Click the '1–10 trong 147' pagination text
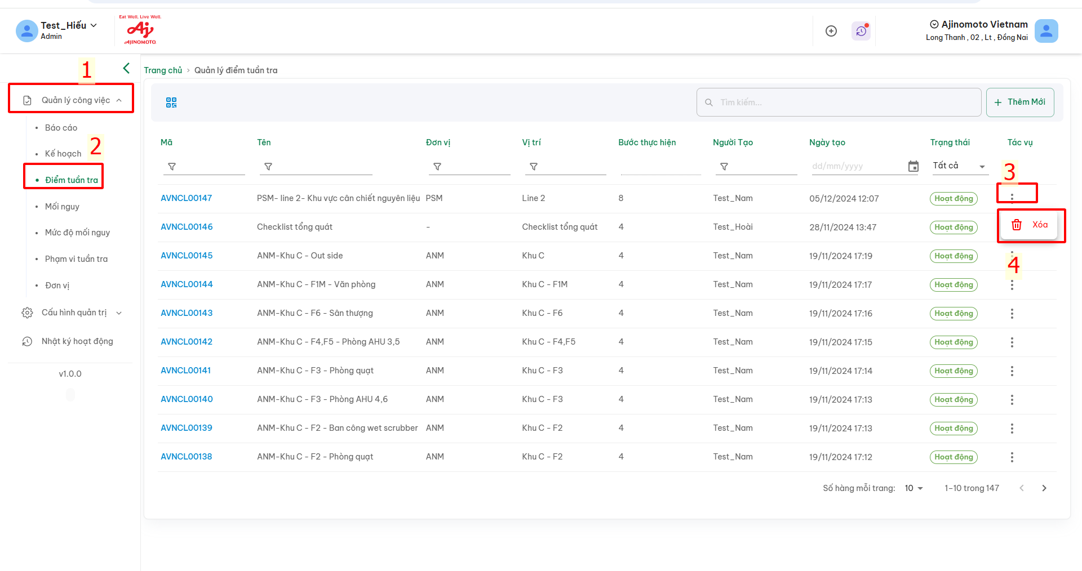The image size is (1082, 571). pos(972,488)
